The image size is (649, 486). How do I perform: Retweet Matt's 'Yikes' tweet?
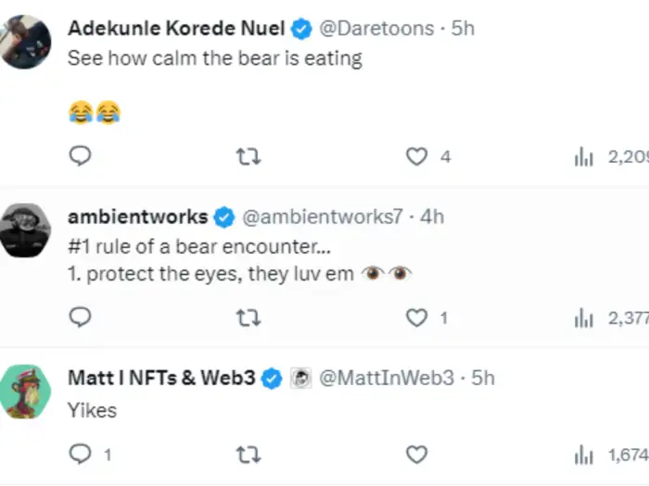click(x=248, y=454)
